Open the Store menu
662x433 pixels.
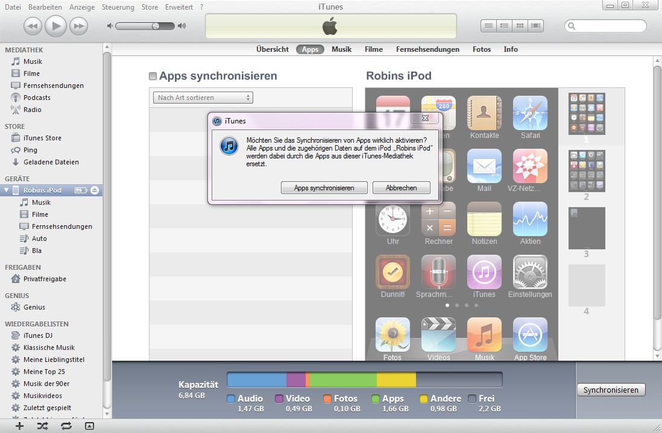tap(150, 7)
